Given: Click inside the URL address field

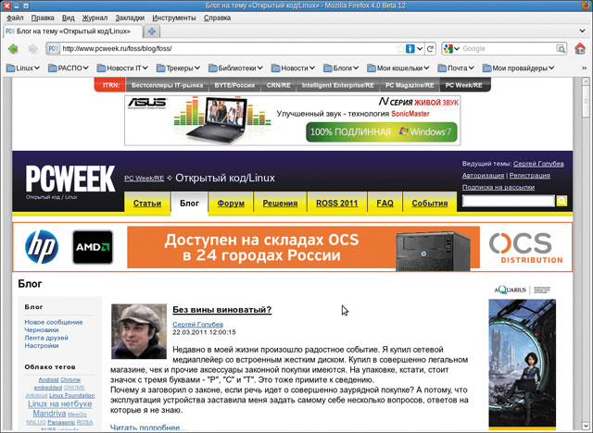Looking at the screenshot, I should click(x=228, y=49).
